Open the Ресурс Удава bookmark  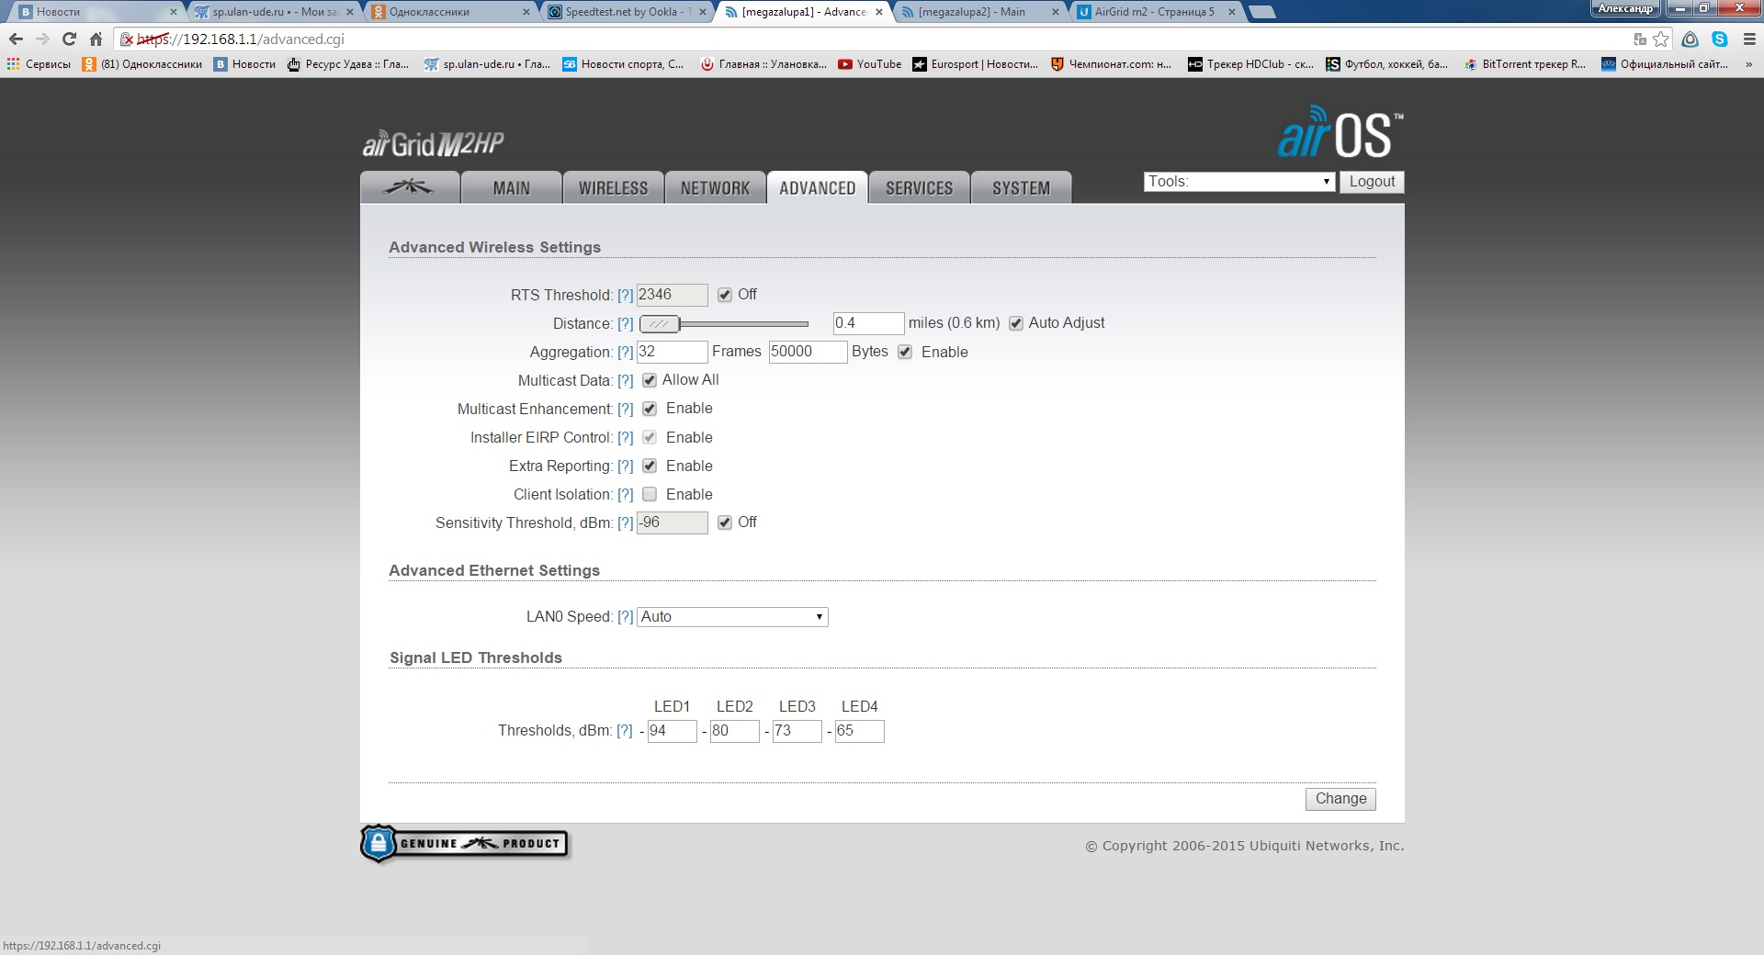coord(347,64)
